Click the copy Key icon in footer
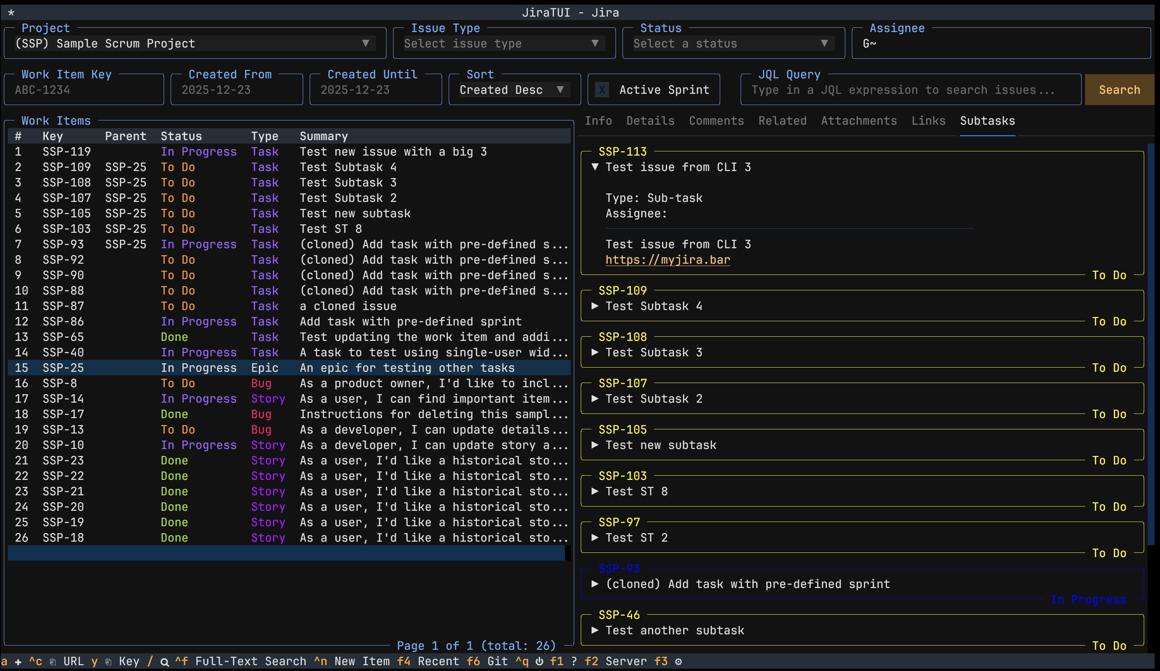The image size is (1160, 671). tap(109, 662)
